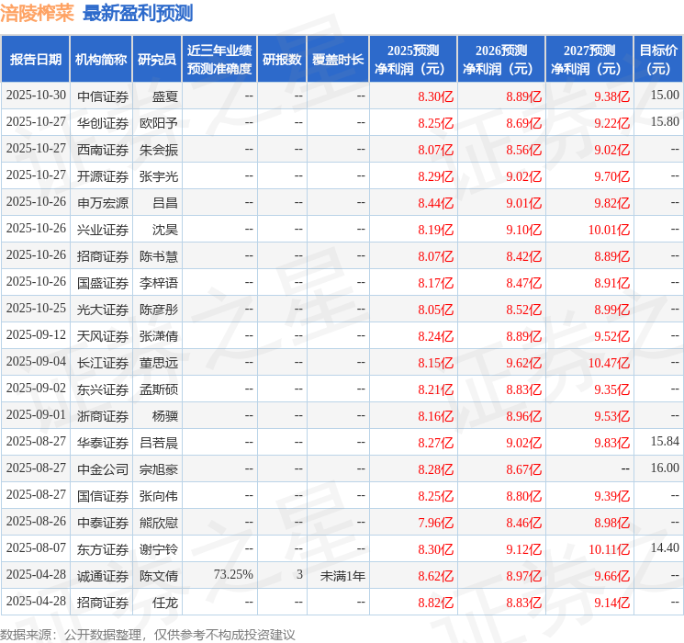684x643 pixels.
Task: Click the 最新盈利预测 heading text
Action: coord(138,14)
